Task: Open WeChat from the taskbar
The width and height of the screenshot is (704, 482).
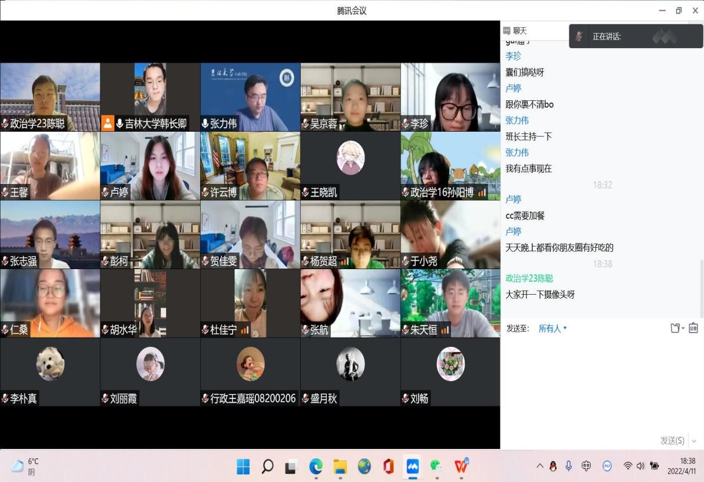Action: click(436, 466)
